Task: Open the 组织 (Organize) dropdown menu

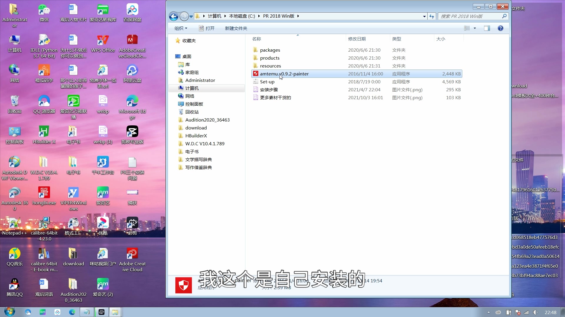Action: (x=180, y=28)
